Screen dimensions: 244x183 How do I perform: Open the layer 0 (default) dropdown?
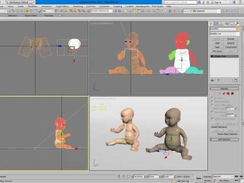[x=202, y=11]
